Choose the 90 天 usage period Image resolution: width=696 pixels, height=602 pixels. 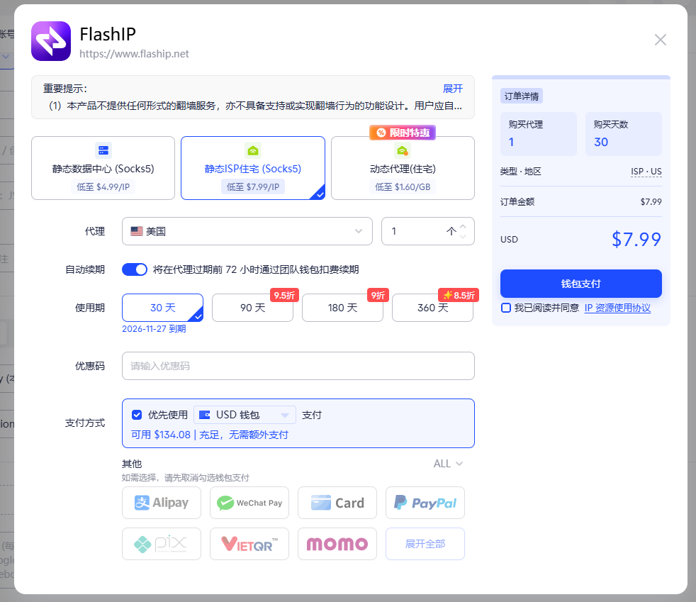pos(252,308)
